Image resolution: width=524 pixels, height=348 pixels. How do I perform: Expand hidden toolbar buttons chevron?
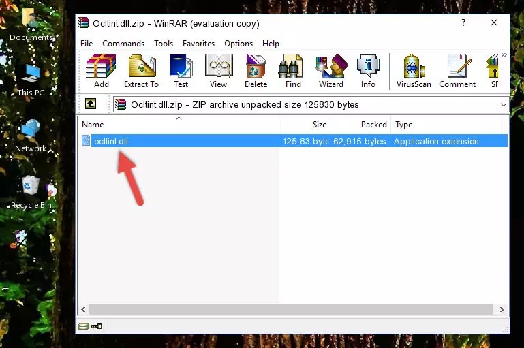(x=504, y=54)
